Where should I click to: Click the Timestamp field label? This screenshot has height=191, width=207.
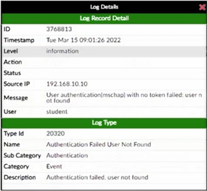tap(19, 40)
